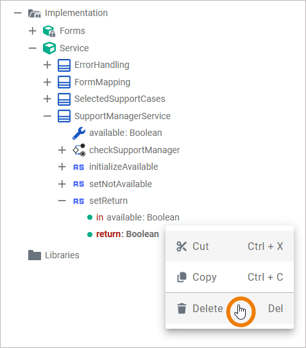Click the SupportManagerService class icon
Screen dimensions: 306x348
(64, 116)
